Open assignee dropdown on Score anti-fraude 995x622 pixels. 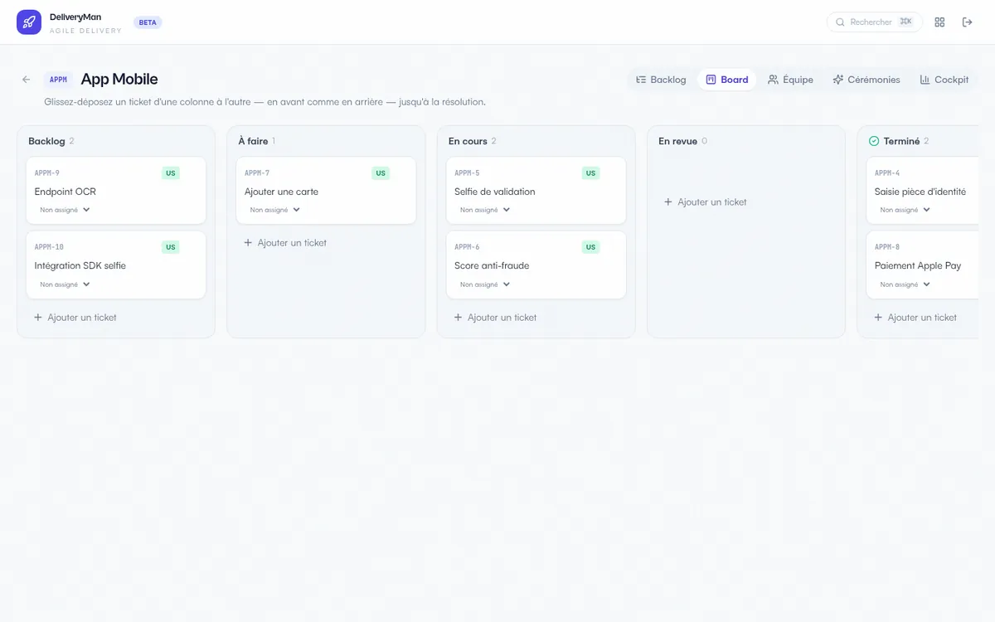485,284
